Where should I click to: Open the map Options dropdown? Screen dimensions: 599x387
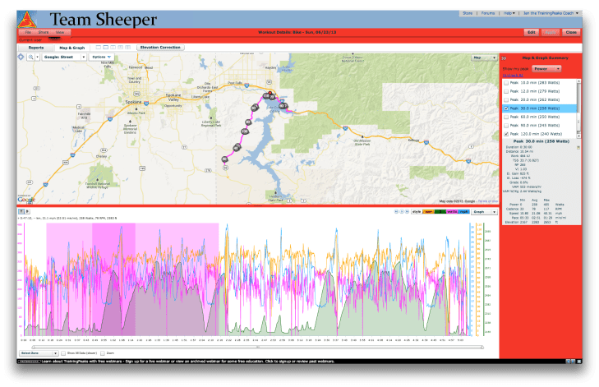[101, 57]
